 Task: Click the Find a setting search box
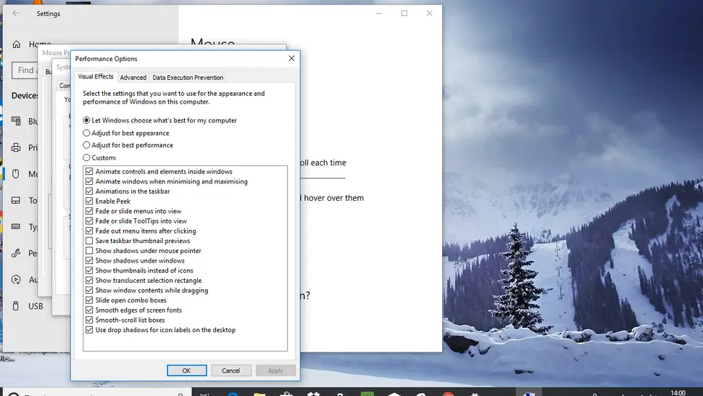25,70
